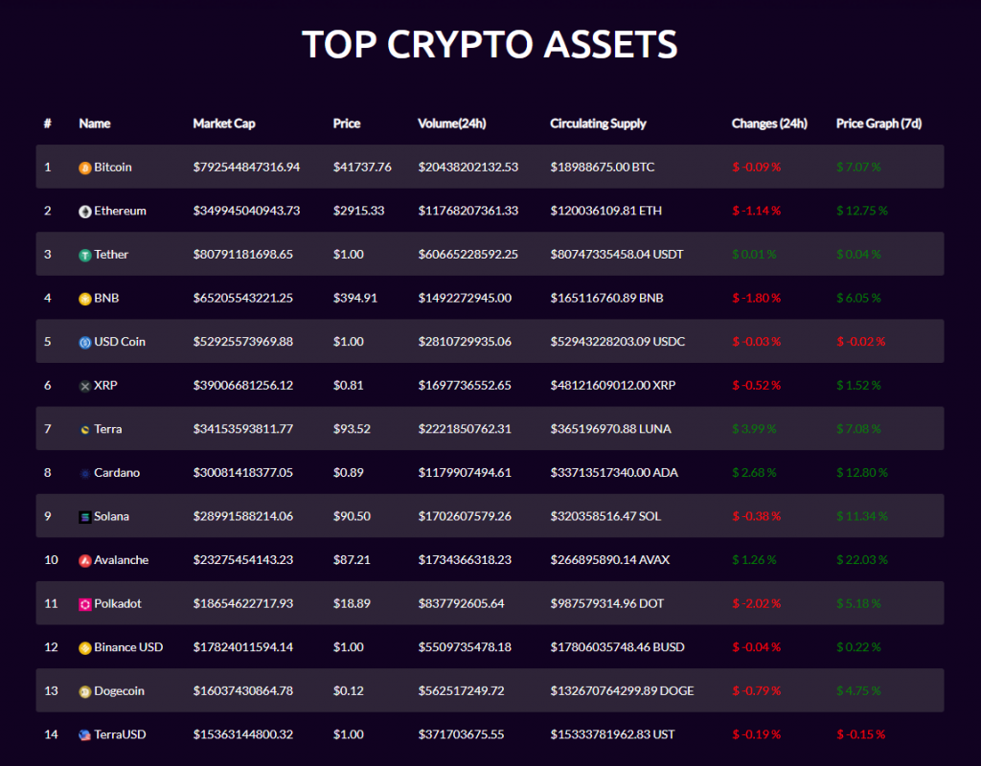Click the Dogecoin coin icon
The height and width of the screenshot is (766, 981).
coord(84,690)
